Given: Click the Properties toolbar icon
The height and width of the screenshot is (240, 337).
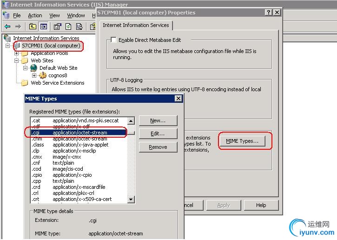Looking at the screenshot, I should pyautogui.click(x=57, y=27).
